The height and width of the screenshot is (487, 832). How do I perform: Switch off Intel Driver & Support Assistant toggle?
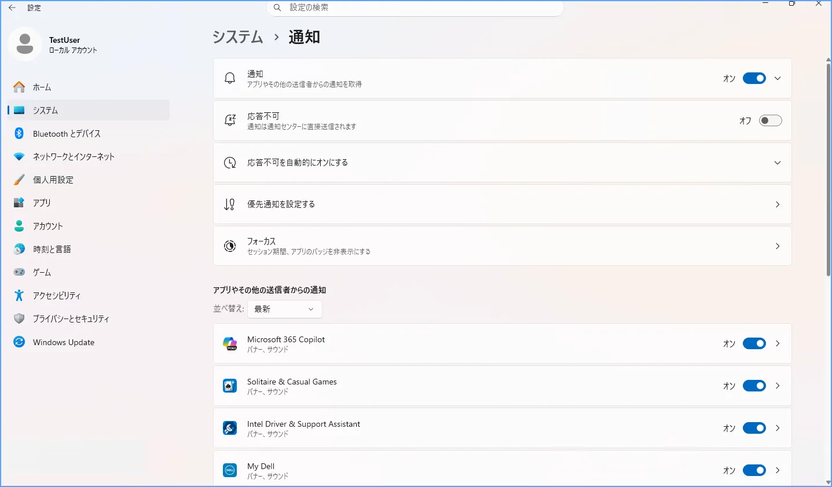click(x=754, y=428)
